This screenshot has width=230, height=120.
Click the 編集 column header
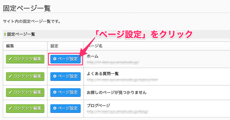tap(10, 46)
